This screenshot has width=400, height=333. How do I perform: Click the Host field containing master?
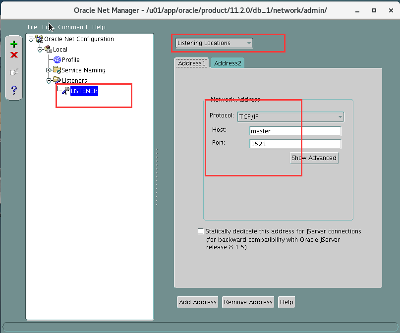click(x=295, y=131)
